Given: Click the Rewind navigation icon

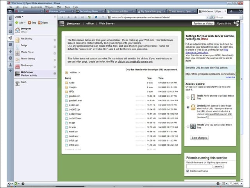Looking at the screenshot, I should tap(62, 17).
